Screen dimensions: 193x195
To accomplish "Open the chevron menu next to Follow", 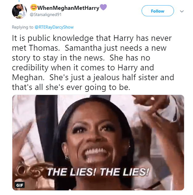I will pyautogui.click(x=182, y=11).
